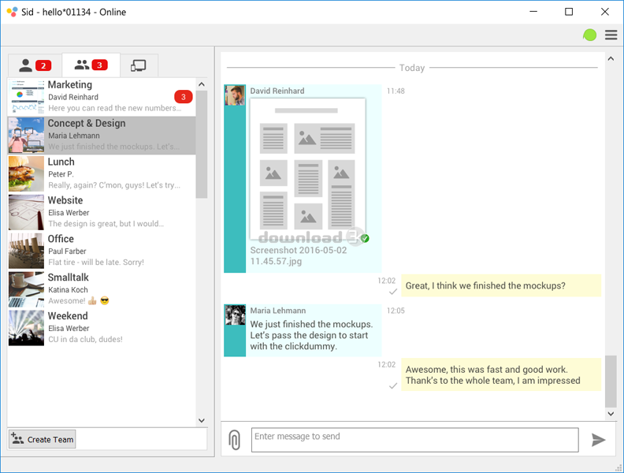Switch to the single contacts tab
Viewport: 624px width, 473px height.
(x=35, y=65)
